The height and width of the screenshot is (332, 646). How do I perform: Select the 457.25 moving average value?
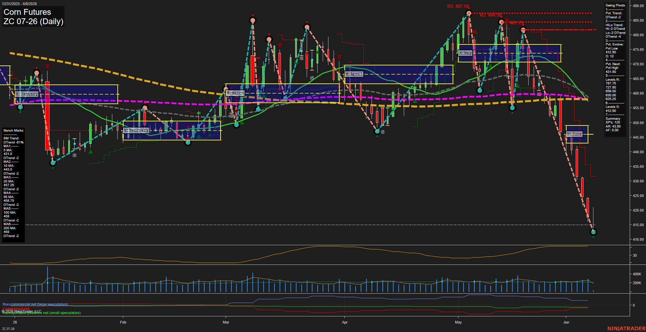point(9,185)
